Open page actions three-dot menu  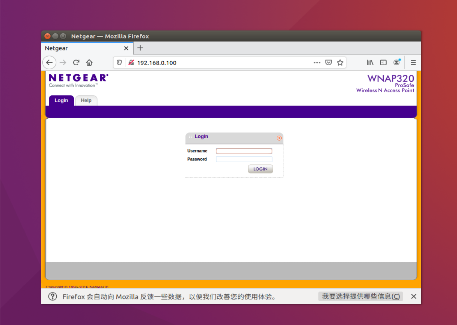(317, 62)
